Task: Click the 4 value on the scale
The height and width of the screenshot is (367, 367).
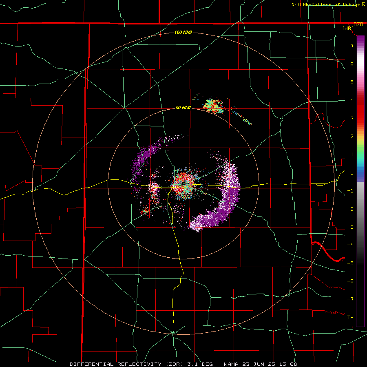Action: pyautogui.click(x=352, y=100)
